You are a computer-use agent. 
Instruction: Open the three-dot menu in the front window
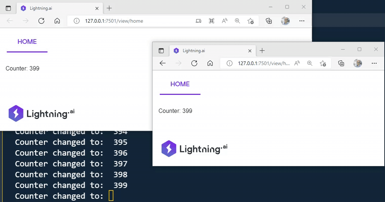pos(374,63)
